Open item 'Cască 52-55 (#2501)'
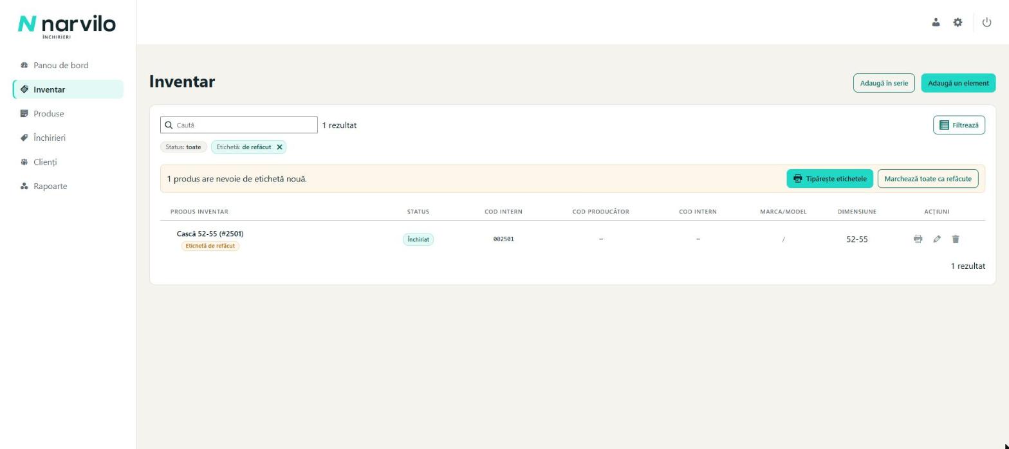 pos(210,234)
